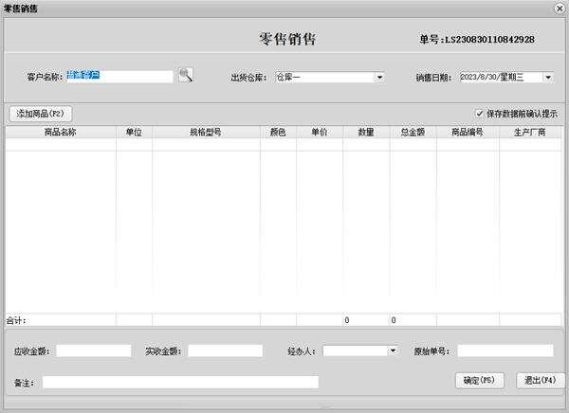569x413 pixels.
Task: Click into the 实收金额 field
Action: (x=224, y=350)
